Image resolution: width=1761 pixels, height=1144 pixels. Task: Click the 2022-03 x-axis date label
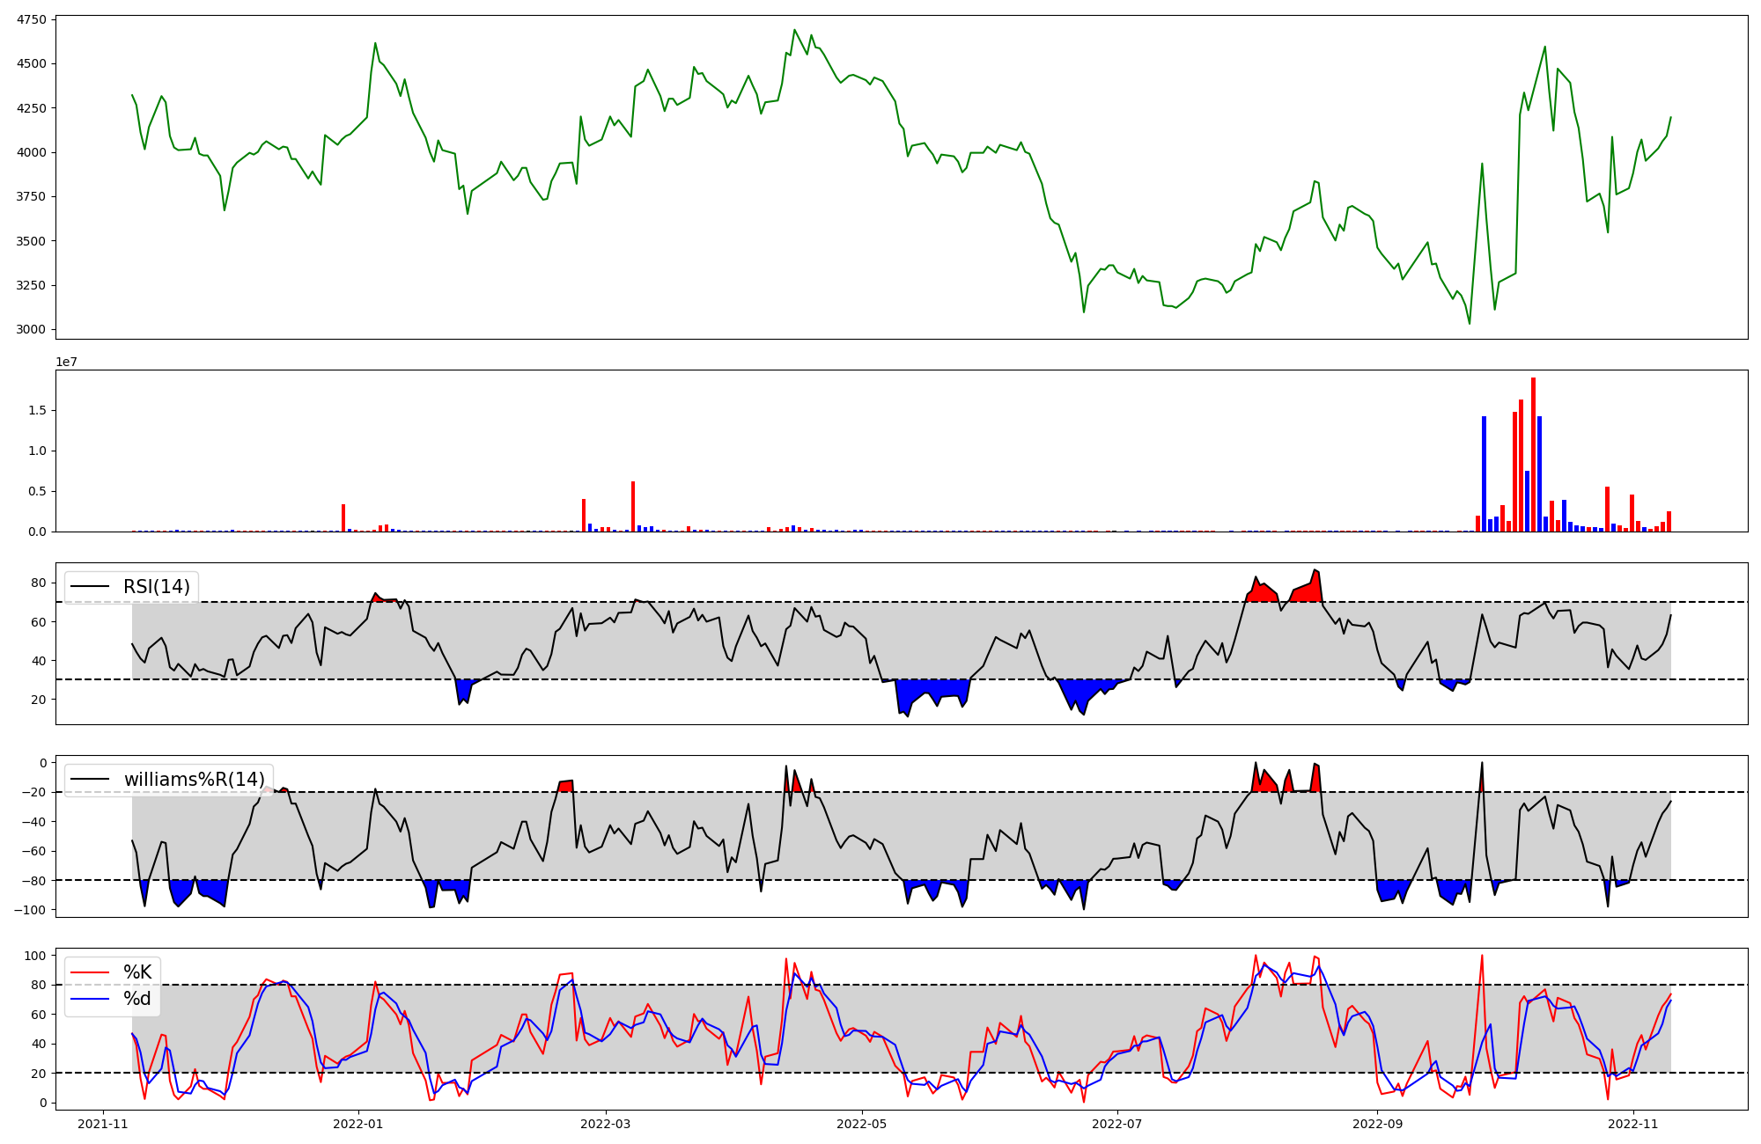pyautogui.click(x=606, y=1124)
